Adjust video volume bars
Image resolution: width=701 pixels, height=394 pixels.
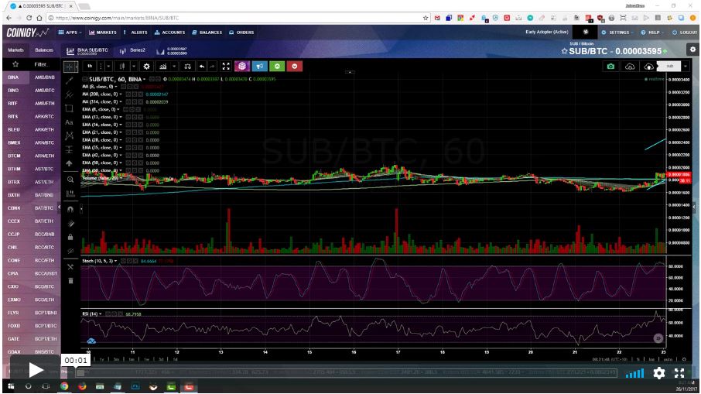pyautogui.click(x=634, y=373)
